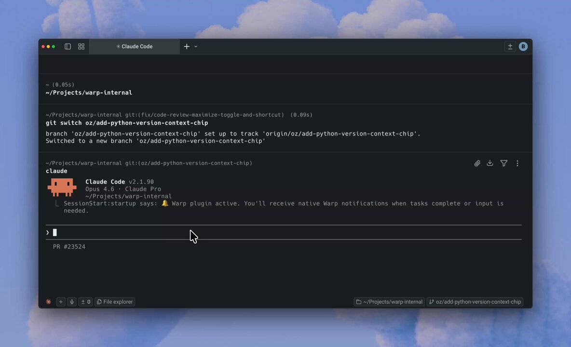The width and height of the screenshot is (571, 347).
Task: Click the 'Opus 4.6 · Claude Pro' line
Action: (123, 189)
